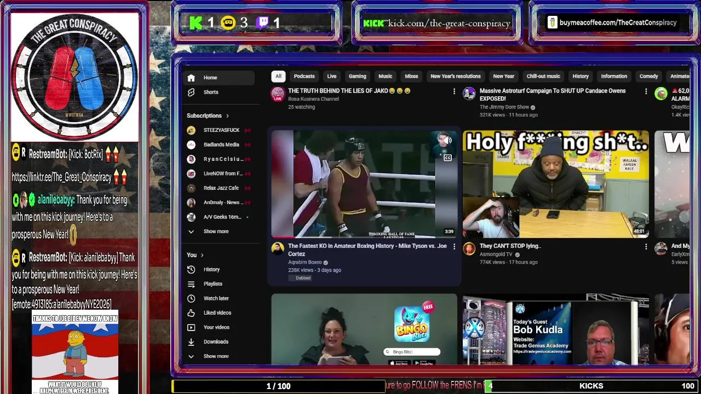The height and width of the screenshot is (394, 701).
Task: Open the Liked videos thumbs-up icon
Action: (191, 313)
